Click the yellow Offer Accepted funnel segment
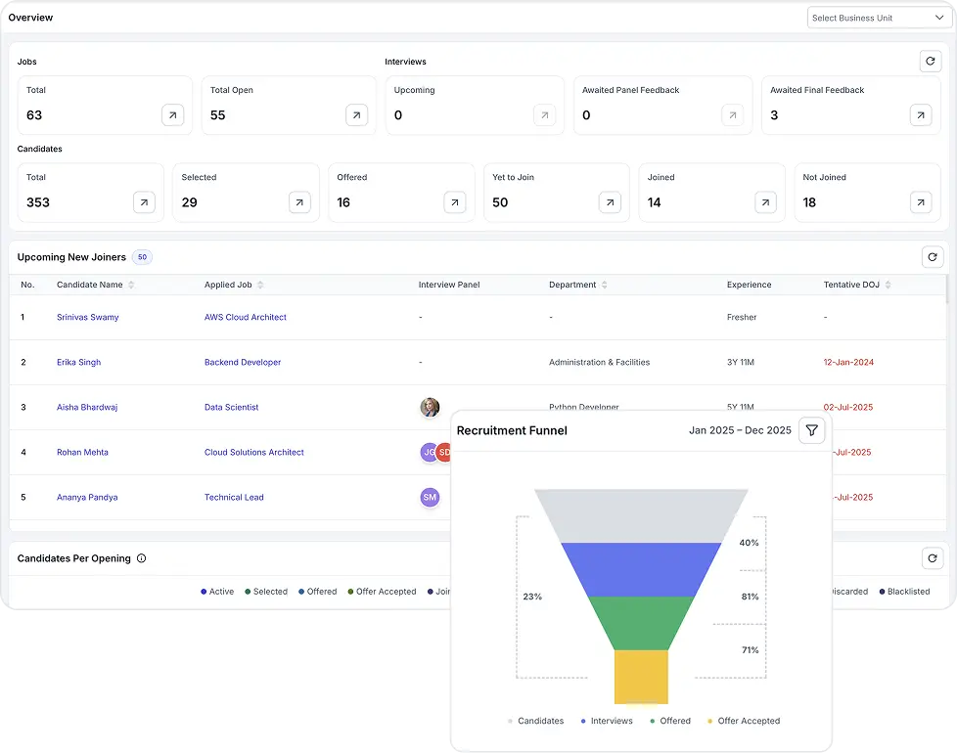 [641, 677]
